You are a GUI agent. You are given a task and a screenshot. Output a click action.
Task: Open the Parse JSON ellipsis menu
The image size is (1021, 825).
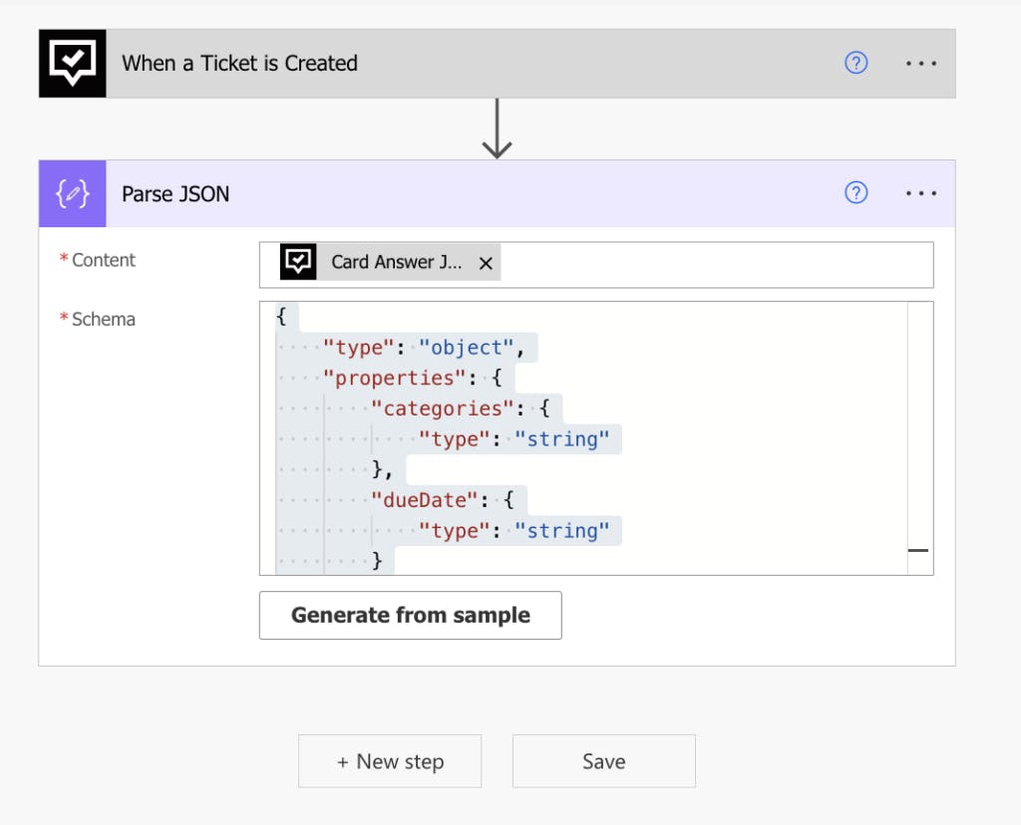pyautogui.click(x=921, y=193)
